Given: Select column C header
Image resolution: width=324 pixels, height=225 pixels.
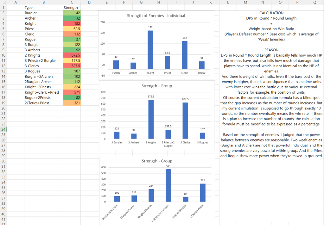Looking at the screenshot, I should click(72, 2).
